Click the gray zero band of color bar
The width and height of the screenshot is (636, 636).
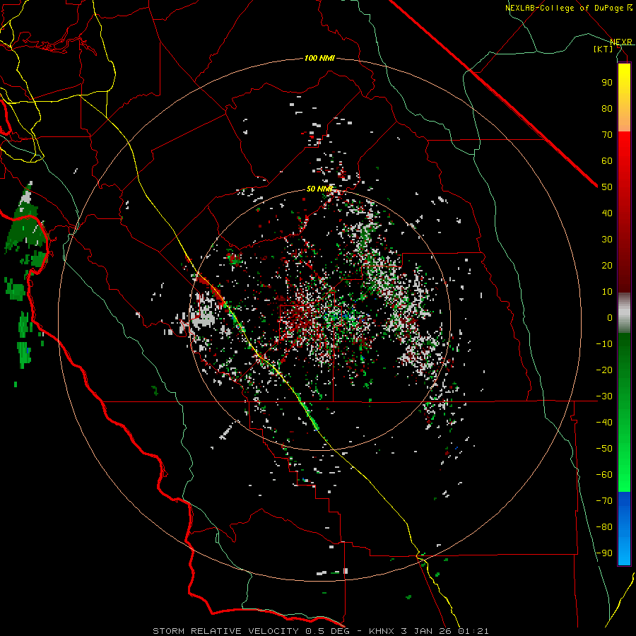(x=624, y=313)
